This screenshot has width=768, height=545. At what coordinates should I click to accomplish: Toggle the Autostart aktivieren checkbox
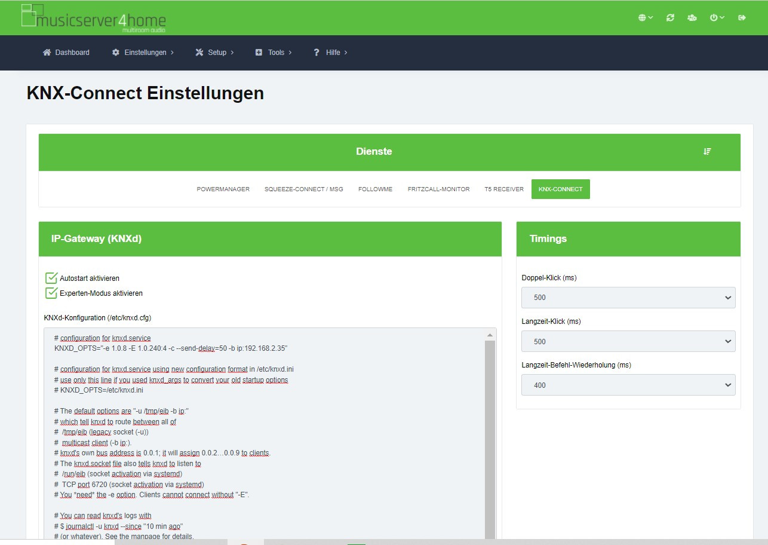click(51, 278)
